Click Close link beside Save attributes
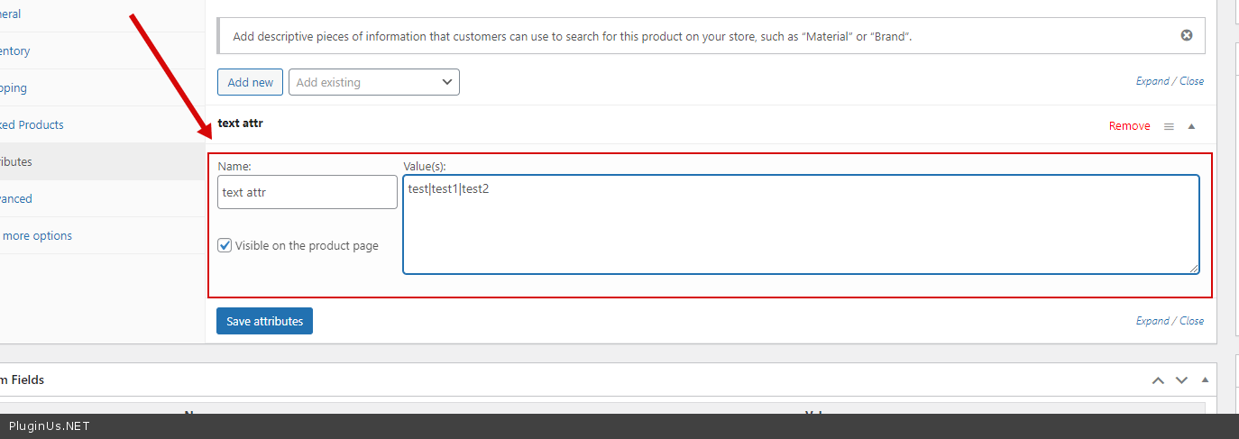Viewport: 1239px width, 439px height. tap(1191, 321)
